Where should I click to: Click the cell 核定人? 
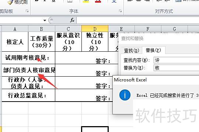coord(15,42)
